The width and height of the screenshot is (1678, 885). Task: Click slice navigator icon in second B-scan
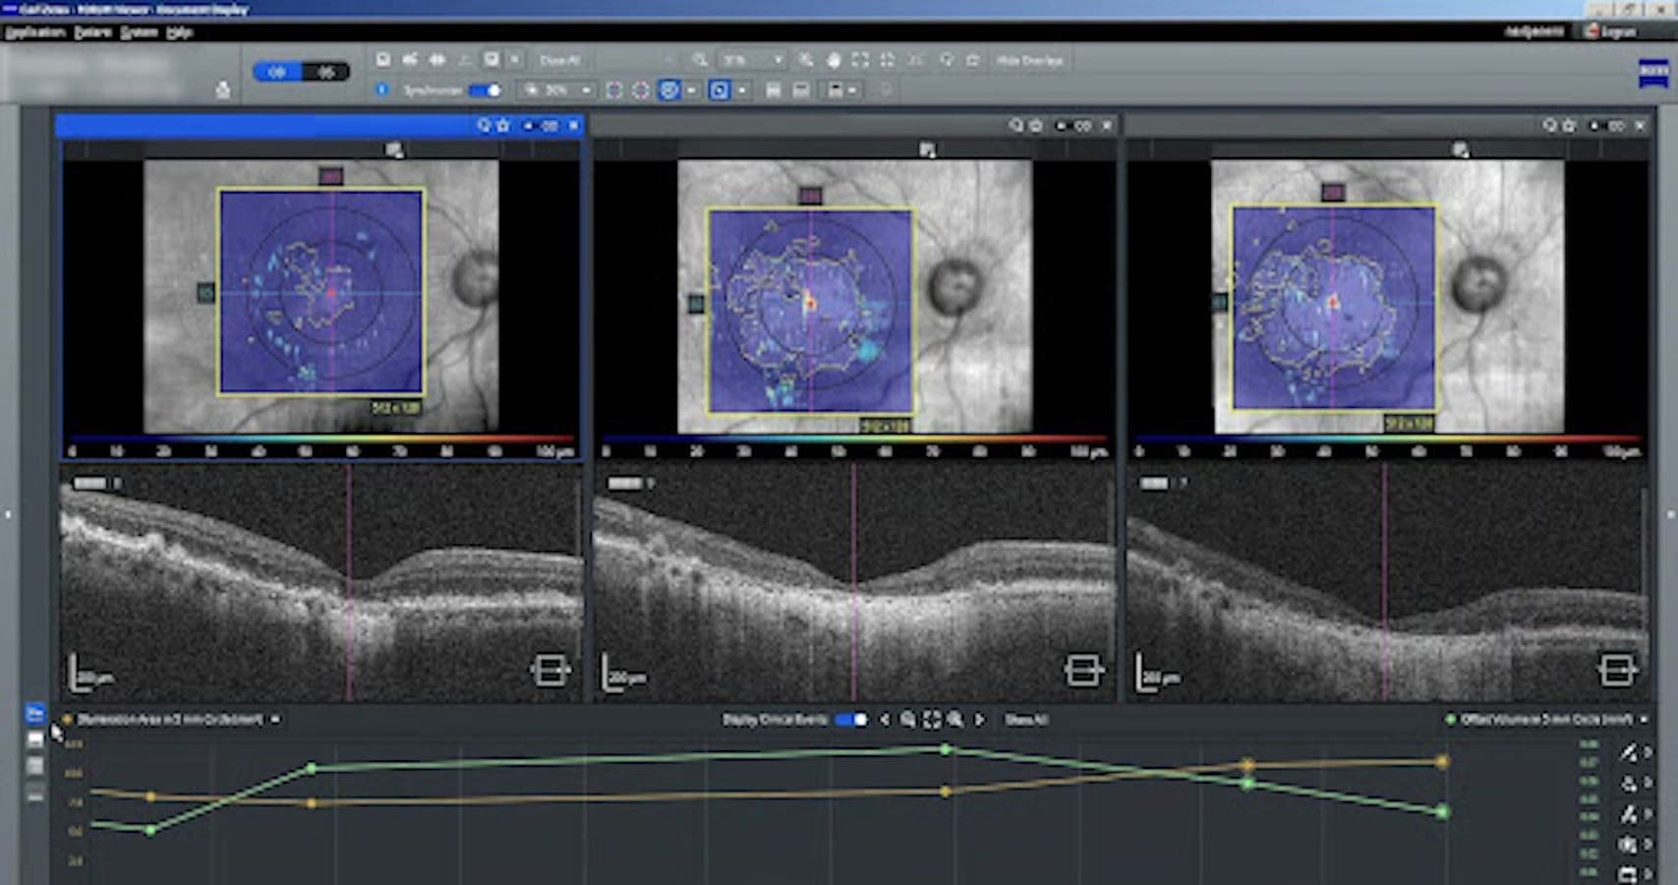tap(1083, 671)
